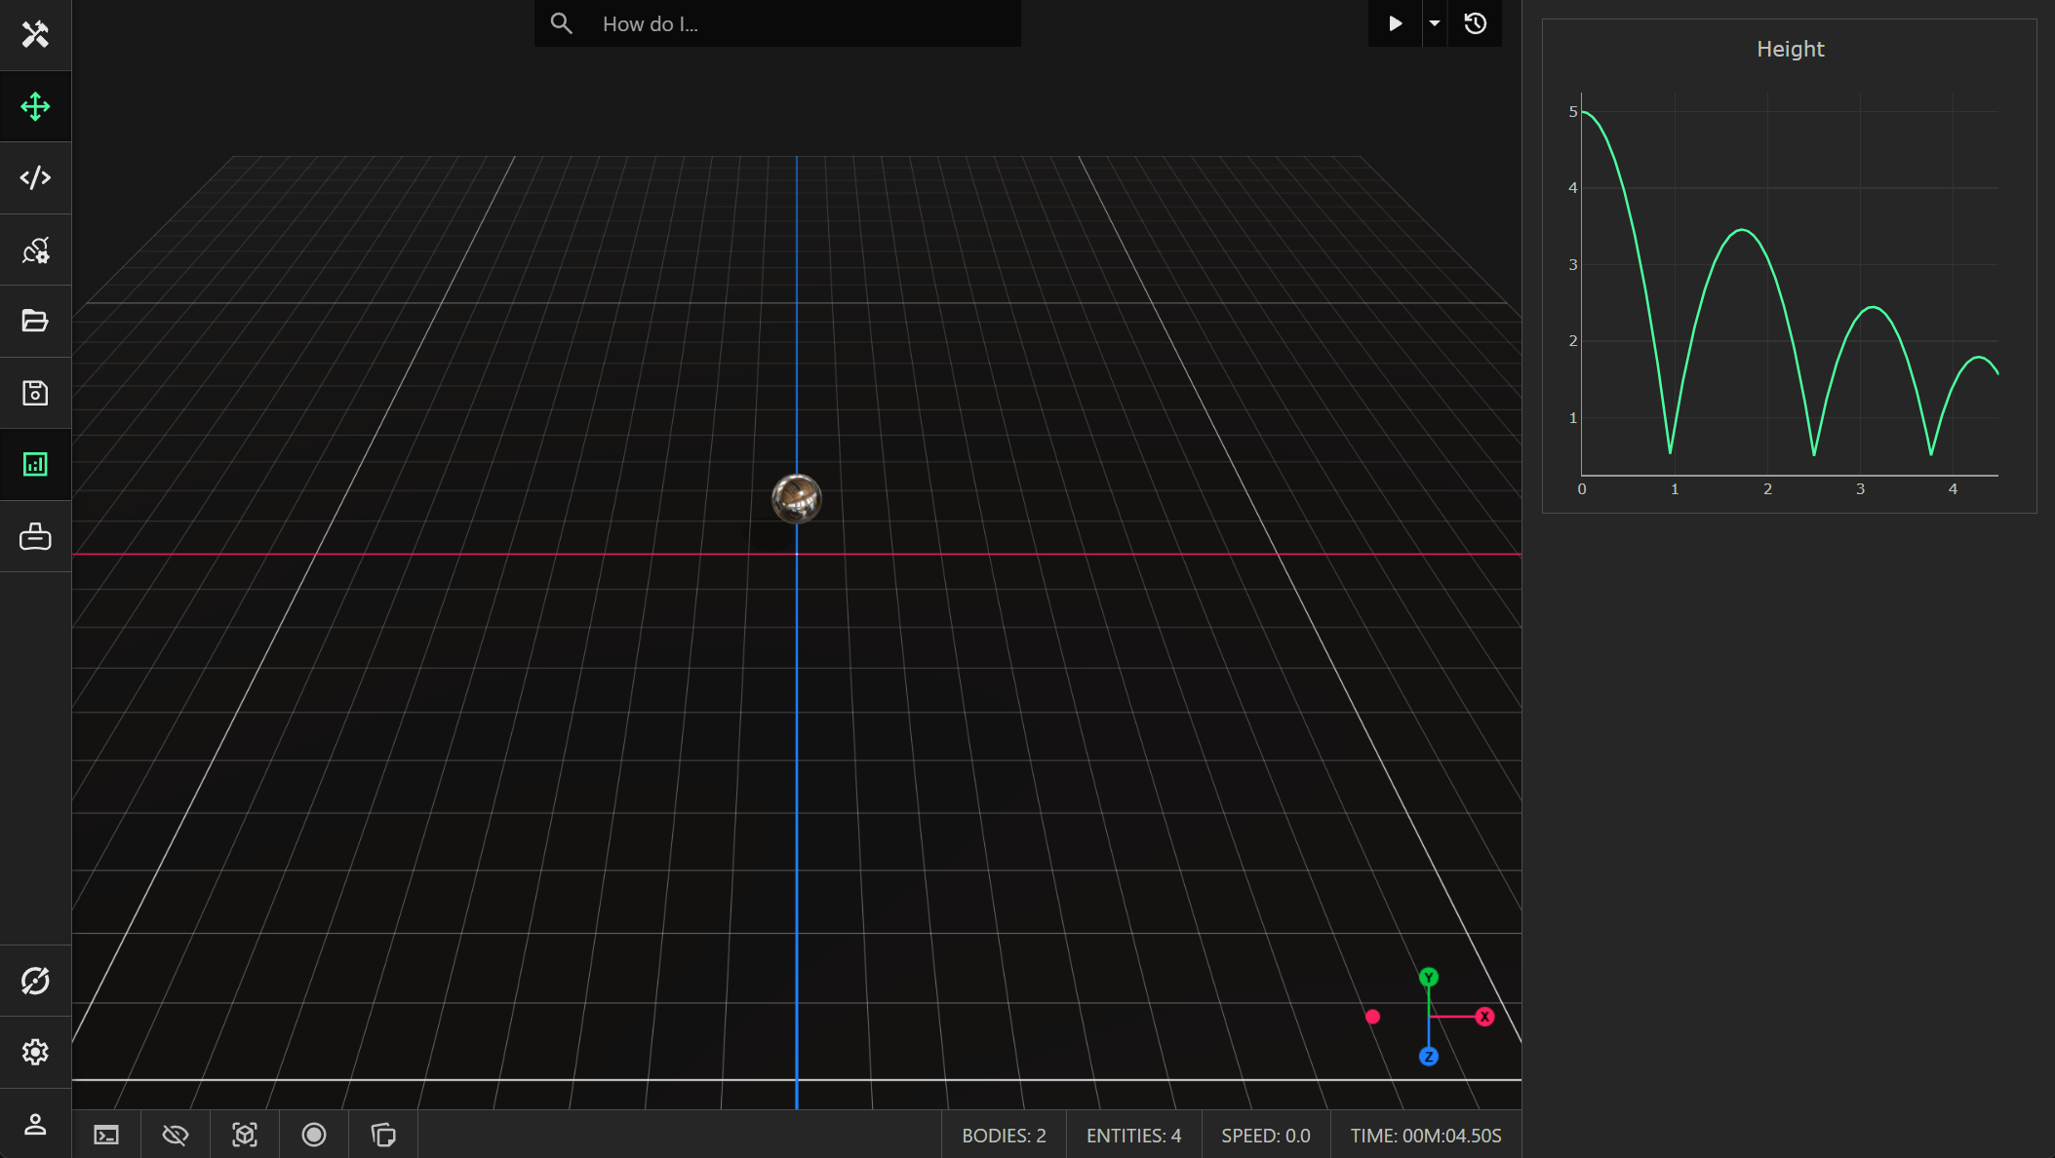Toggle visibility with the crossed-eye icon

[x=176, y=1135]
